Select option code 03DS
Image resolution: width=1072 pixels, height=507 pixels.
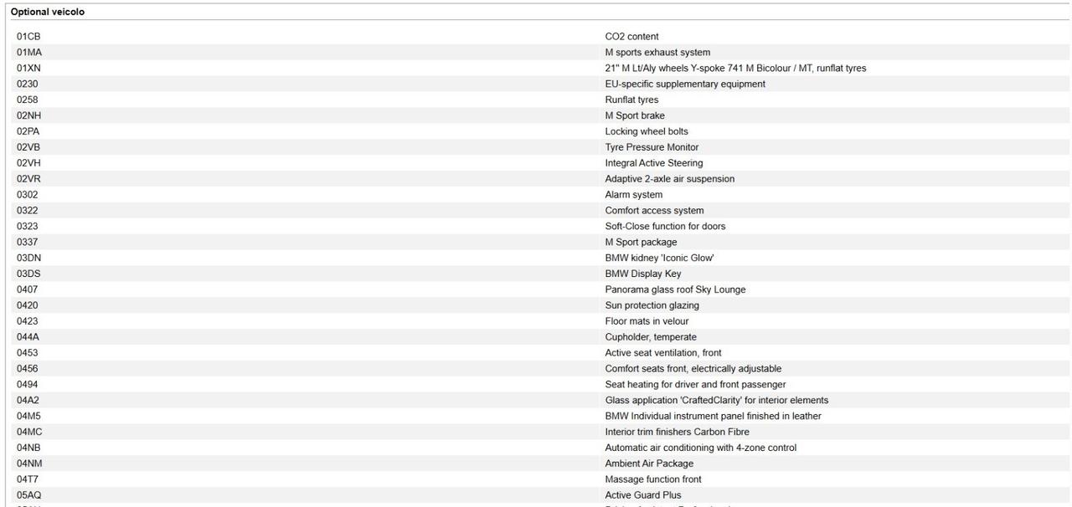click(x=28, y=274)
